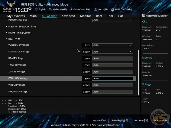Click Search on FAQ link
The height and width of the screenshot is (128, 171).
(161, 121)
